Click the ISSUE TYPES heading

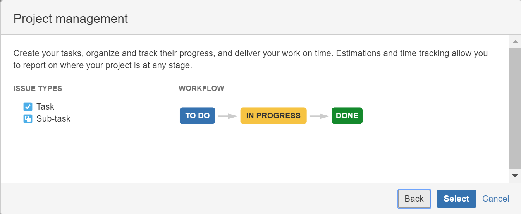coord(38,89)
